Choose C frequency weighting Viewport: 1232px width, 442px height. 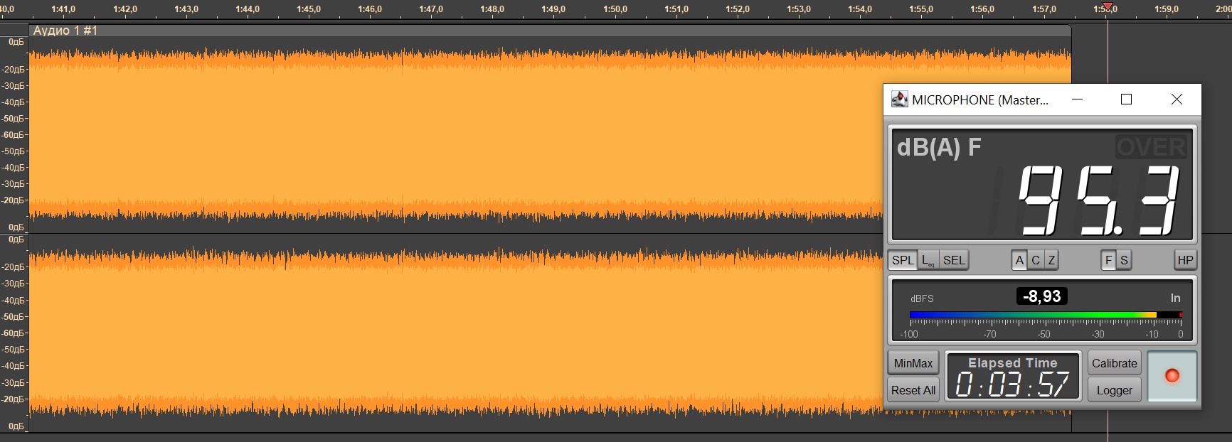click(1036, 260)
